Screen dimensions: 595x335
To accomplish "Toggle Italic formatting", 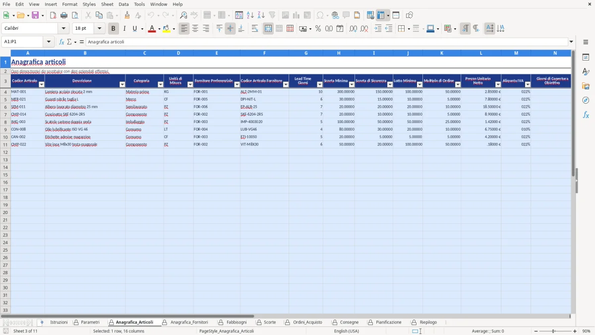I will [124, 29].
